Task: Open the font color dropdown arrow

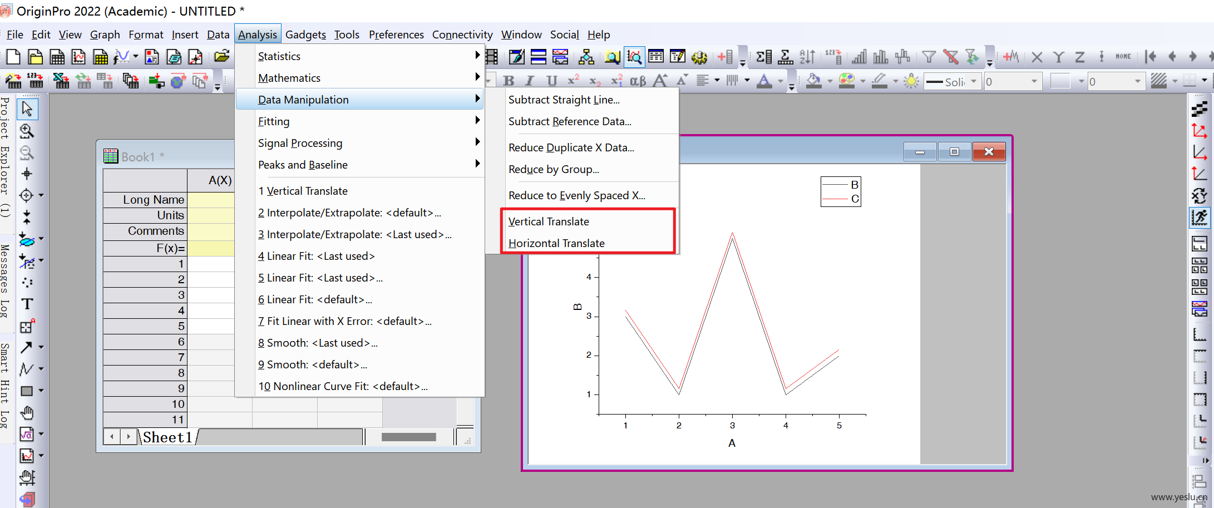Action: tap(781, 81)
